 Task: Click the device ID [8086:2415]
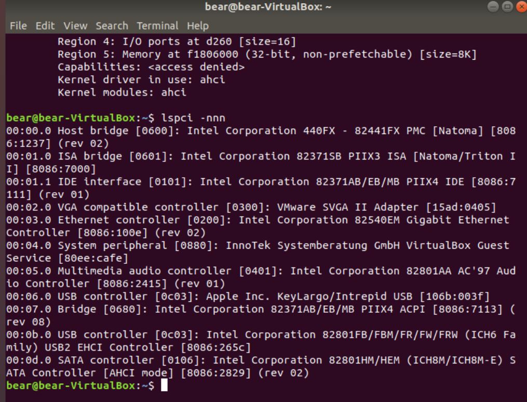(x=132, y=284)
